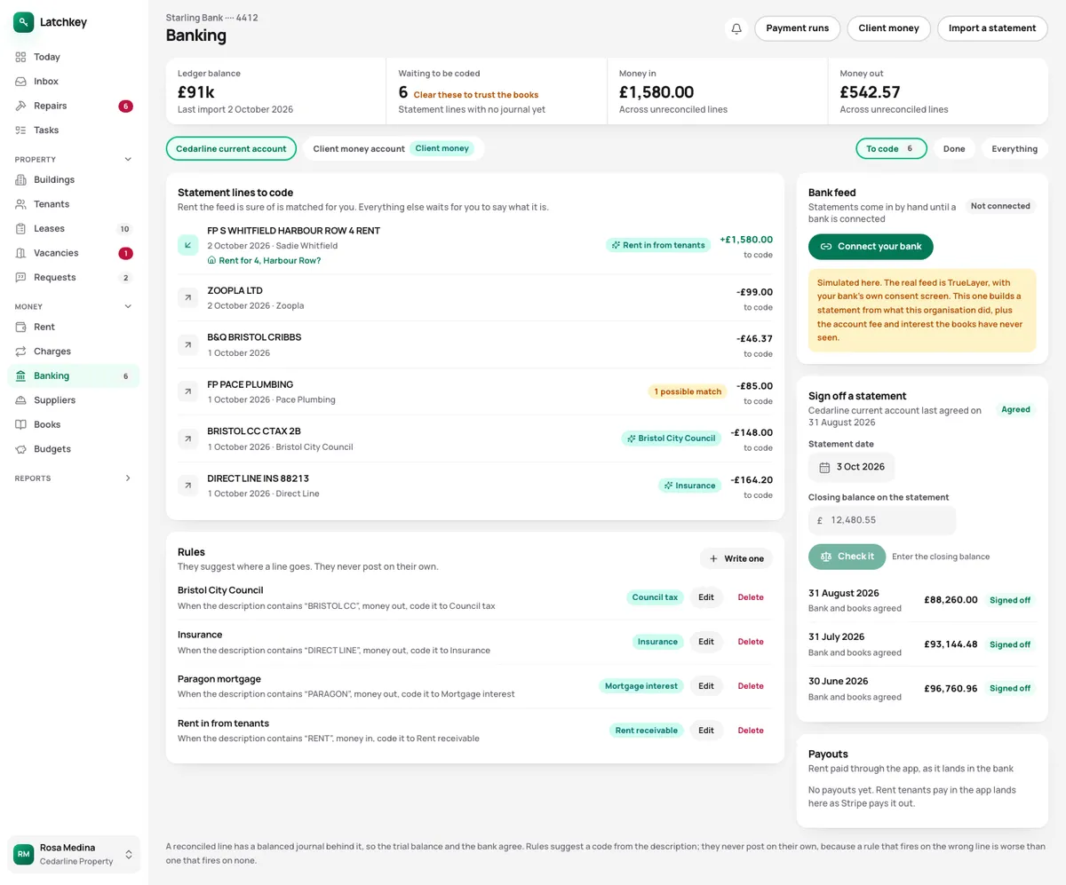
Task: Edit the Rent in from tenants rule
Action: (x=706, y=731)
